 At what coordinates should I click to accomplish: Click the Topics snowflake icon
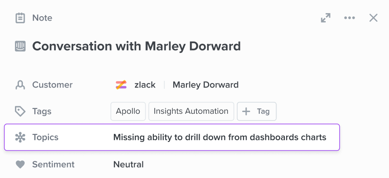pyautogui.click(x=20, y=137)
